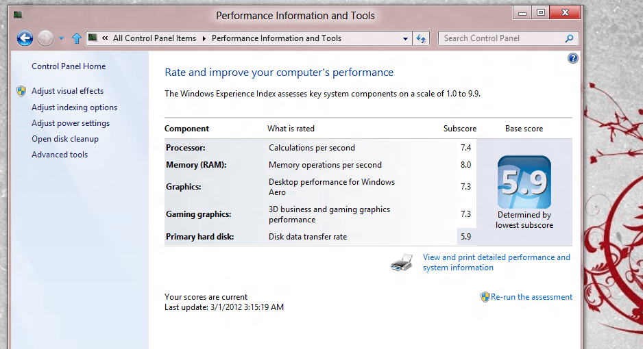Select All Control Panel Items breadcrumb
Image resolution: width=643 pixels, height=349 pixels.
coord(155,38)
